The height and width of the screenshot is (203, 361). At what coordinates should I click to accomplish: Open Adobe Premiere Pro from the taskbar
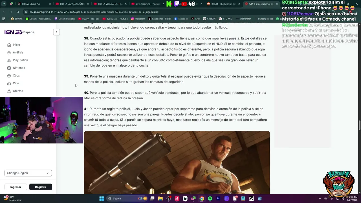pos(218,198)
